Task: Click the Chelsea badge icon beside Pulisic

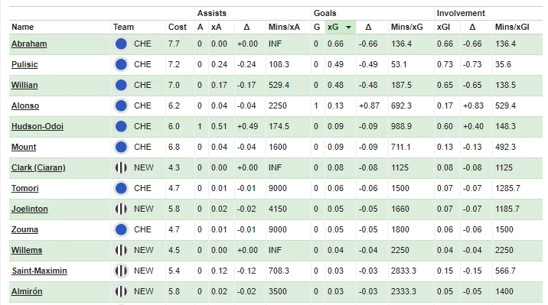Action: [121, 64]
